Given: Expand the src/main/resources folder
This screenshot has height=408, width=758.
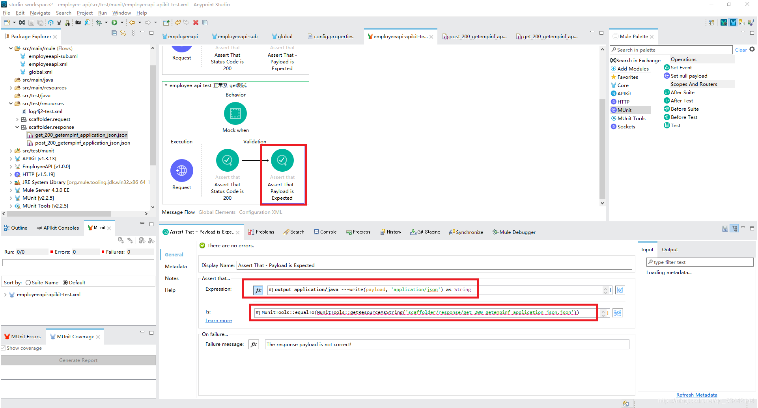Looking at the screenshot, I should point(11,88).
